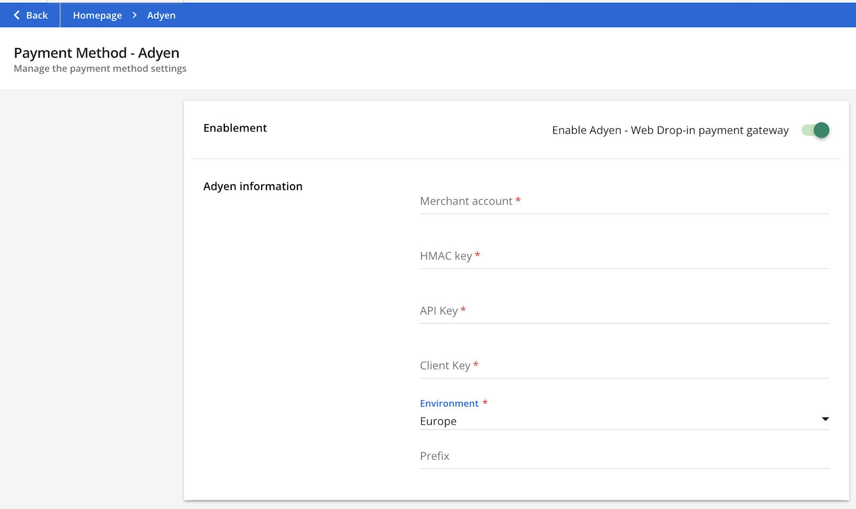Click the breadcrumb chevron separator

[x=135, y=15]
